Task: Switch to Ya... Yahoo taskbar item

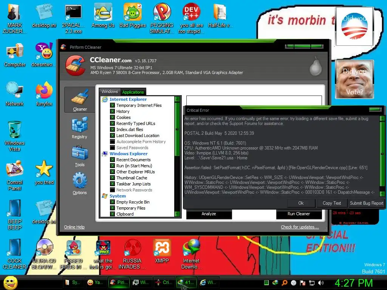Action: pyautogui.click(x=96, y=282)
